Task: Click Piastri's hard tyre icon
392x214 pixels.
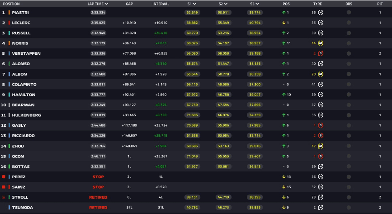Action: (x=321, y=13)
